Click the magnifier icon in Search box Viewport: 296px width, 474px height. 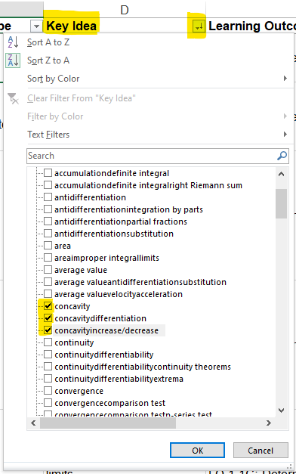coord(282,156)
